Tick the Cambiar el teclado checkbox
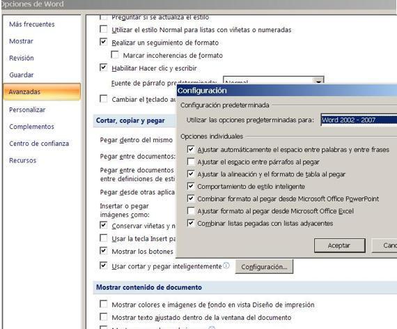The image size is (397, 329). tap(103, 98)
